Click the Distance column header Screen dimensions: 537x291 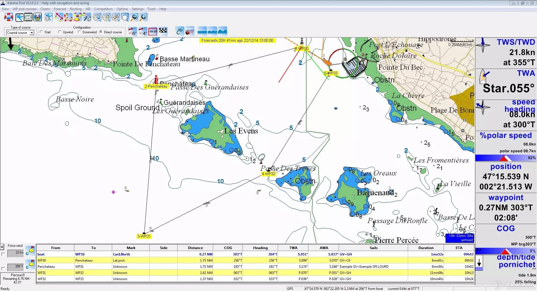195,248
